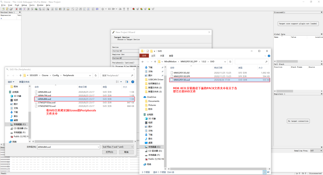Close the Disassembly panel
The width and height of the screenshot is (323, 175).
[x=322, y=12]
